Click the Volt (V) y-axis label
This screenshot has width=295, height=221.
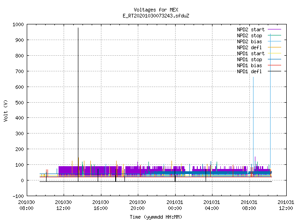coord(6,110)
